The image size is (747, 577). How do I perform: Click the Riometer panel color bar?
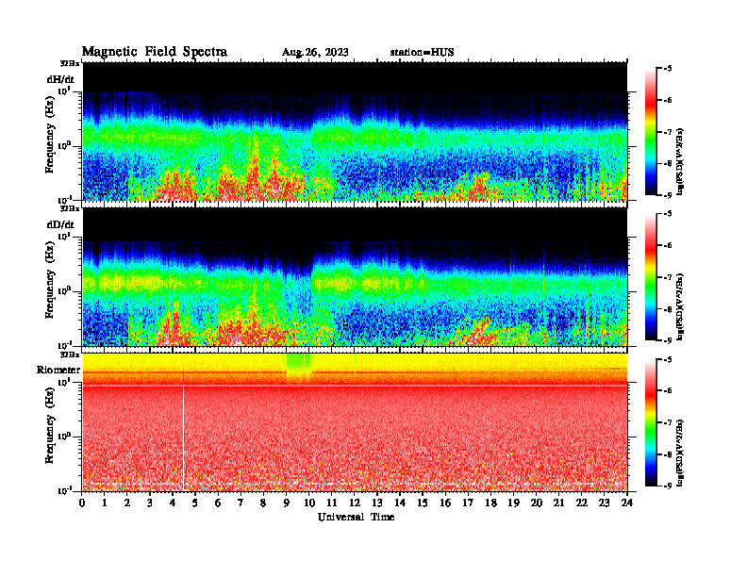(651, 422)
